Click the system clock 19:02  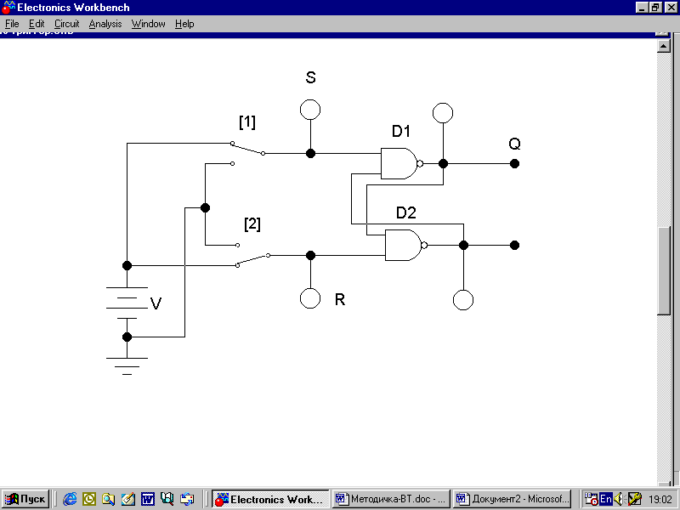tap(660, 500)
